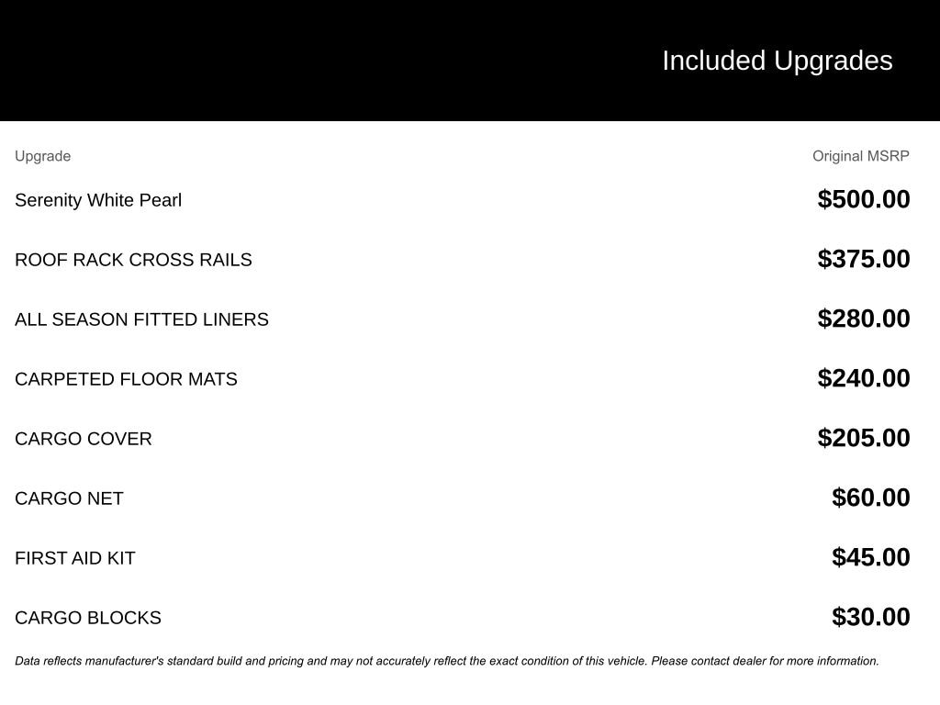Click the $280.00 price
940x705 pixels.
tap(863, 319)
